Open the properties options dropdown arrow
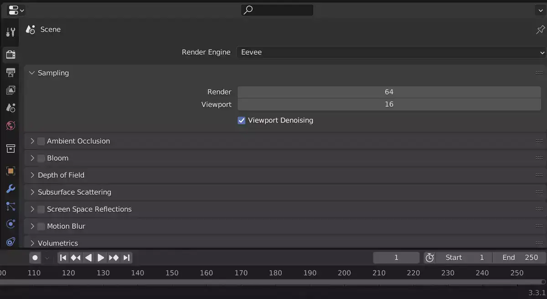The image size is (547, 299). pyautogui.click(x=540, y=10)
